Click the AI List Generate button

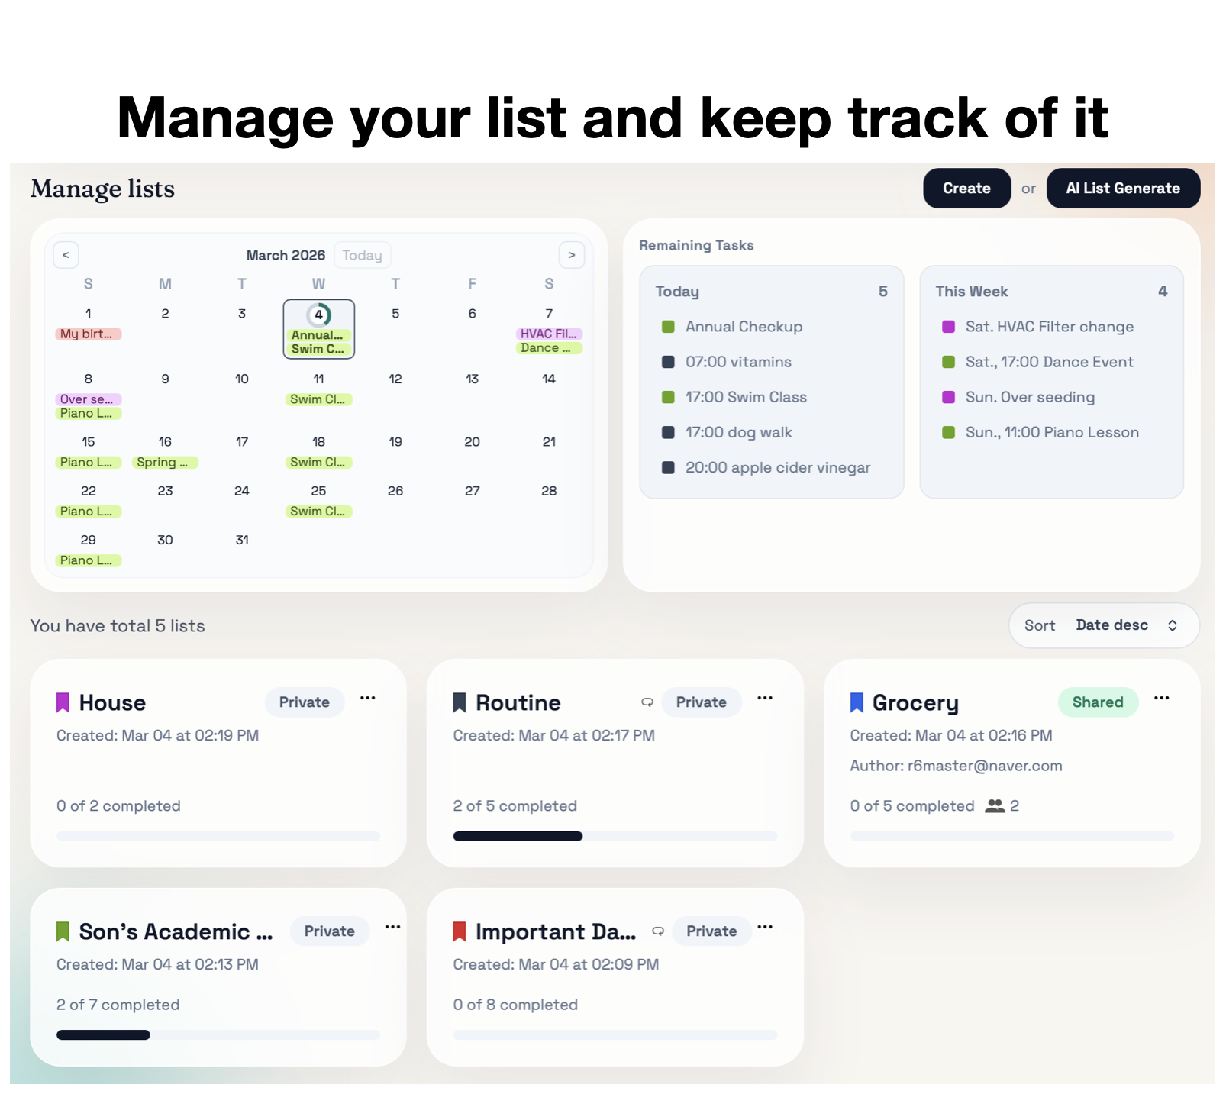(1123, 188)
